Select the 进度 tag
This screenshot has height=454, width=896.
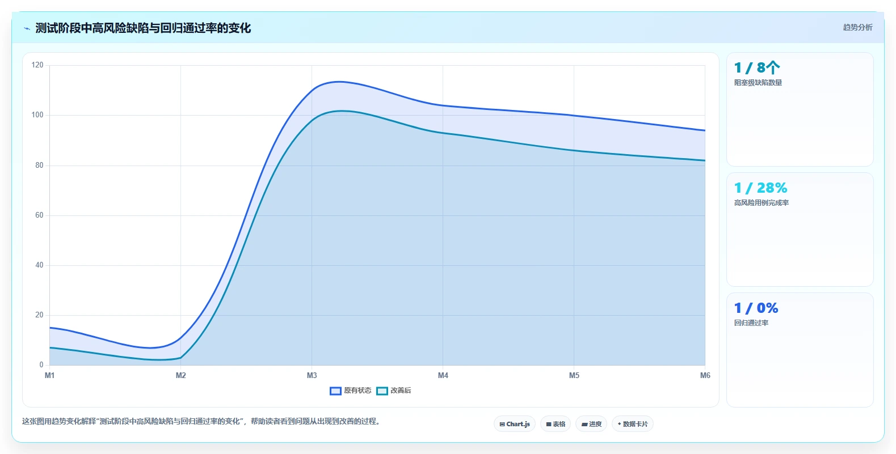[591, 424]
